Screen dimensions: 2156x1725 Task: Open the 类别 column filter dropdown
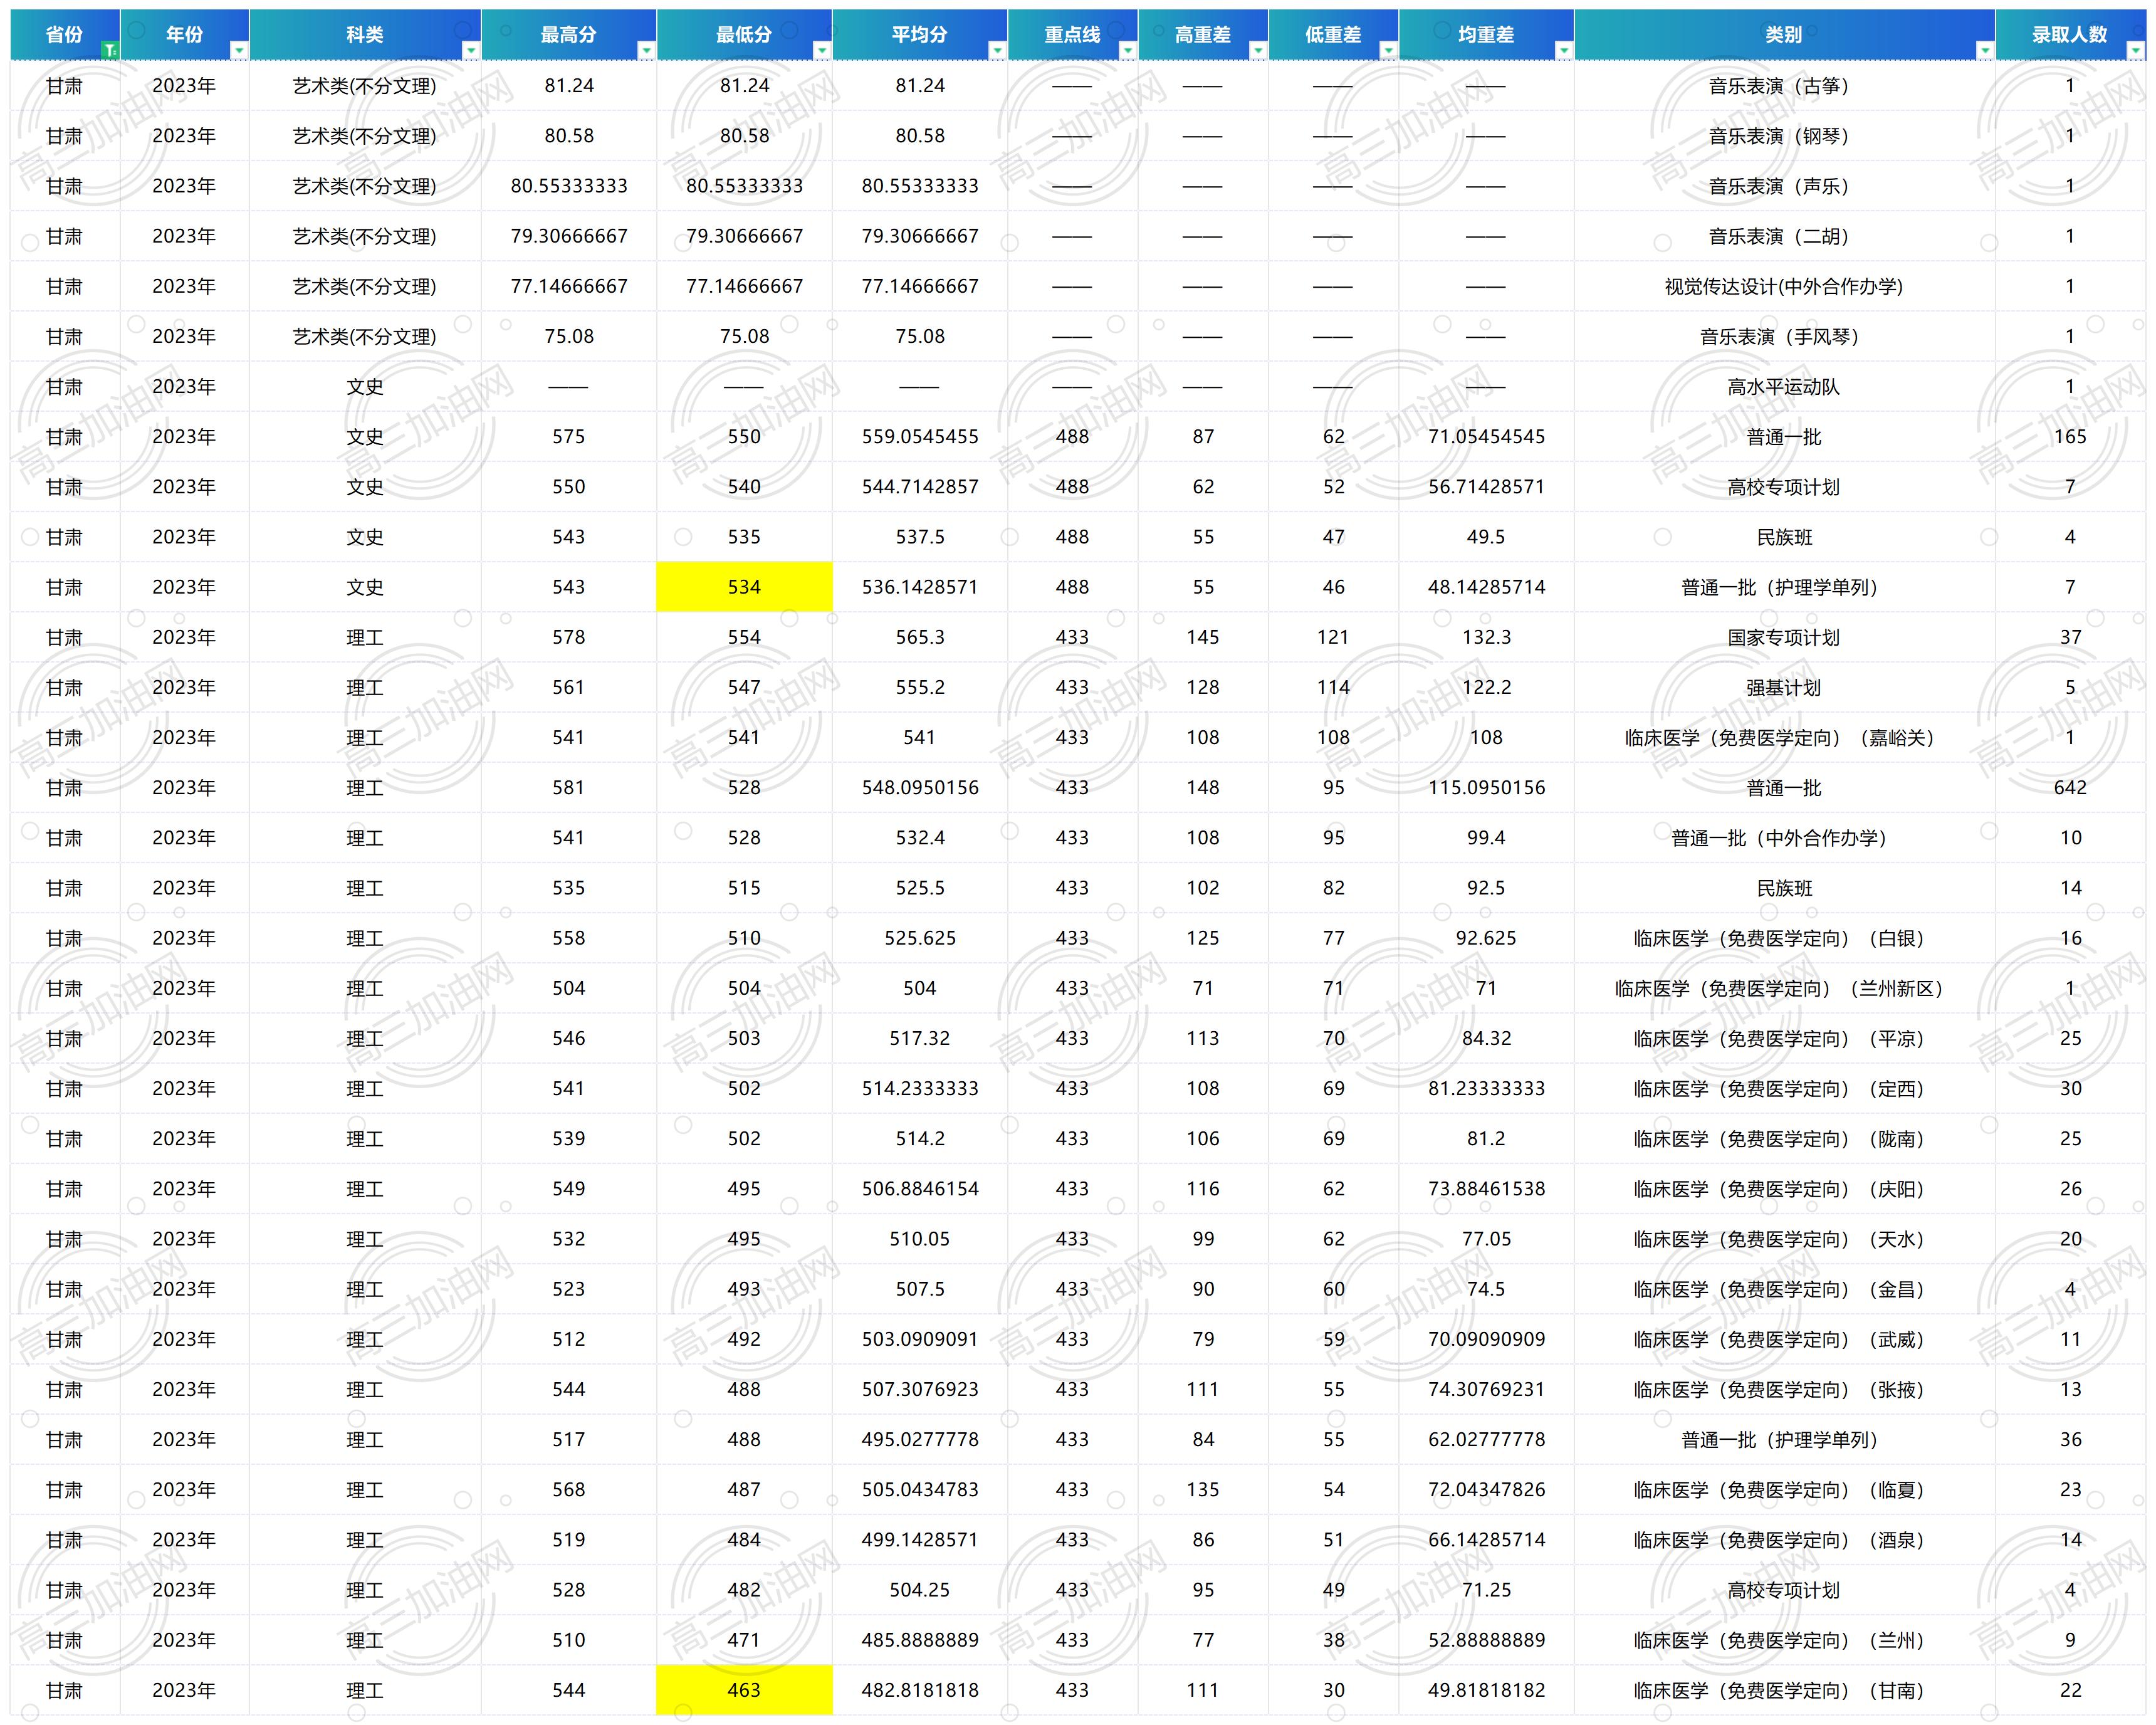(x=1985, y=50)
